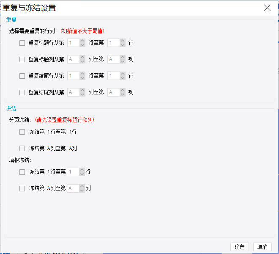Click 重复标题列 end column input field
This screenshot has width=279, height=254.
coord(114,59)
